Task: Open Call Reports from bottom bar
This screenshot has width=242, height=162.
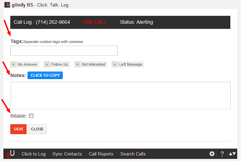Action: pyautogui.click(x=101, y=154)
